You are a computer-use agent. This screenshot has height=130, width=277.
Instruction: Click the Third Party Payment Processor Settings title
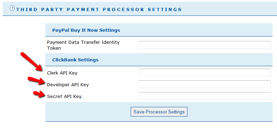(99, 10)
